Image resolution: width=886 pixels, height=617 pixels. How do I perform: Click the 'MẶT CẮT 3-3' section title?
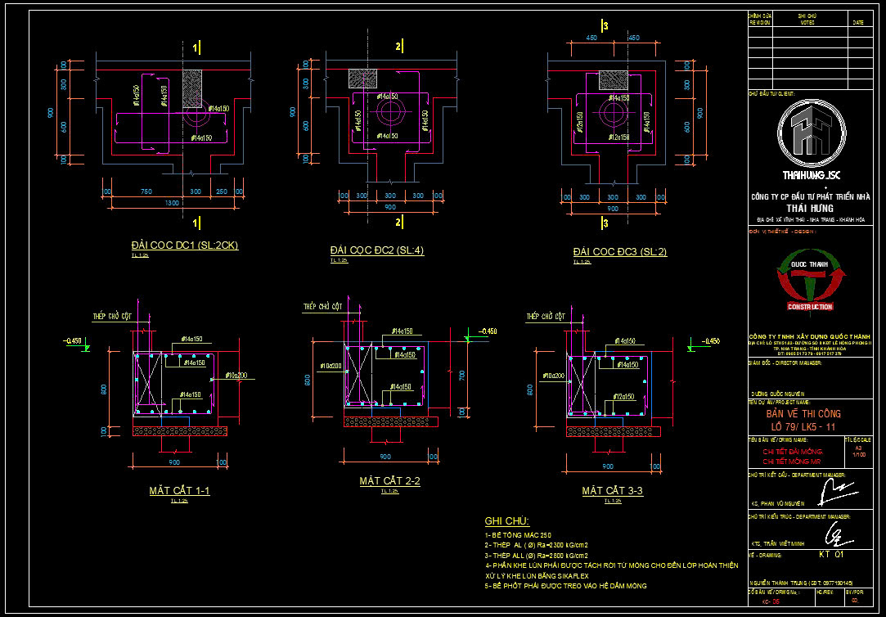point(612,490)
